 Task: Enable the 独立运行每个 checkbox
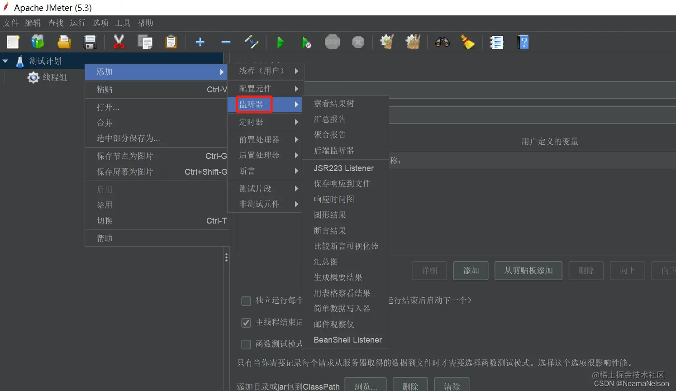pos(246,300)
